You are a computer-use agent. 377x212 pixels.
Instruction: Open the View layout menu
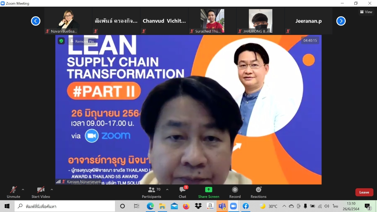[366, 12]
